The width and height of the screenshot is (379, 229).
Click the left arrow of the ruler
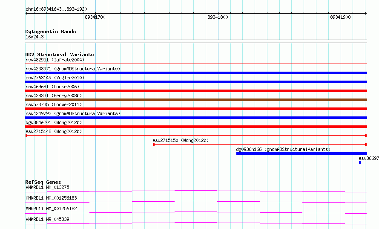(26, 13)
